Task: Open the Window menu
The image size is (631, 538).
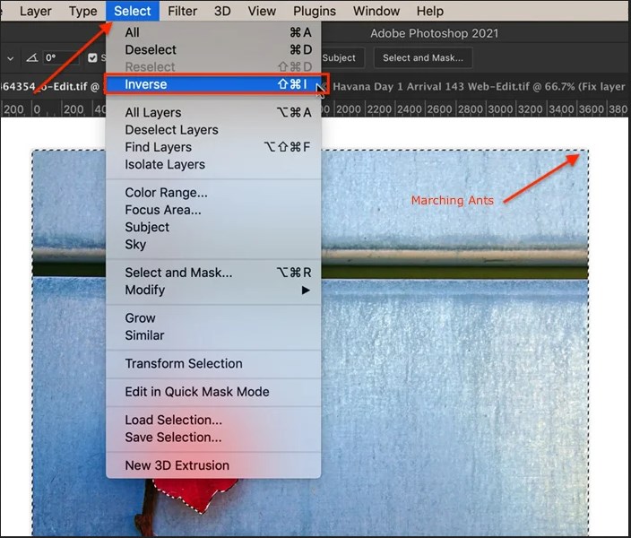Action: [x=376, y=11]
